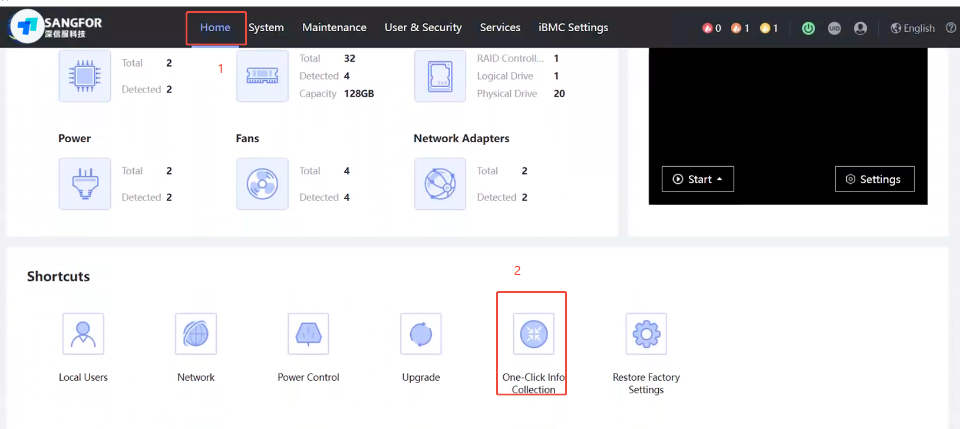960x429 pixels.
Task: Expand the Start menu in the console
Action: 698,179
